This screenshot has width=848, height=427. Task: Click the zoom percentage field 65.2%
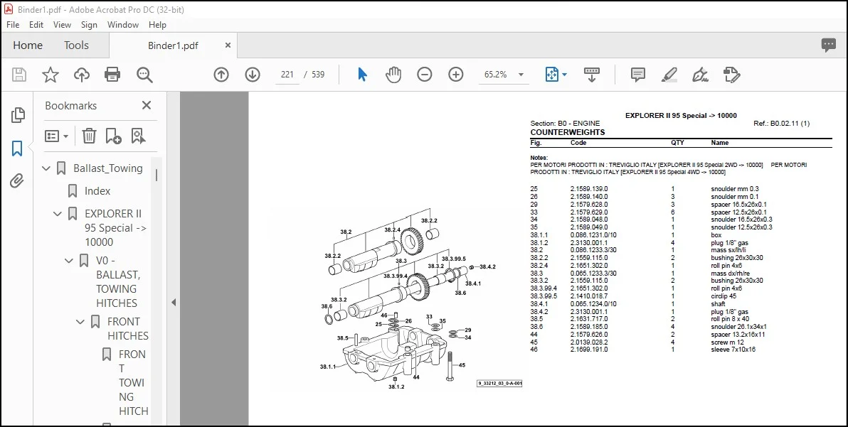tap(495, 75)
